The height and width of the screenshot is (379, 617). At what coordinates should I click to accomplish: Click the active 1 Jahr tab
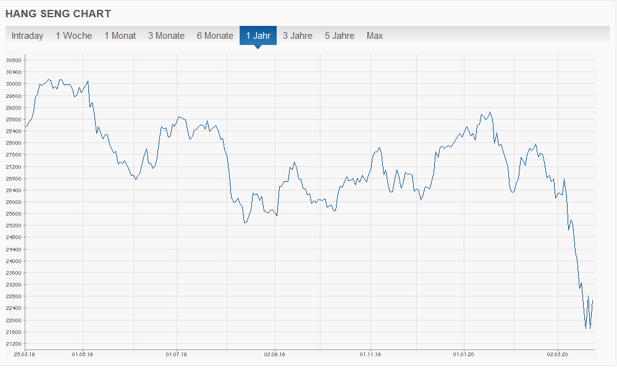point(258,36)
